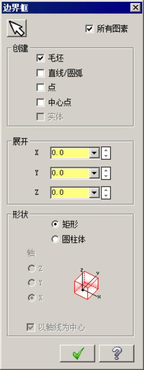Toggle the 所有图索 checkbox
Image resolution: width=144 pixels, height=370 pixels.
pyautogui.click(x=89, y=29)
